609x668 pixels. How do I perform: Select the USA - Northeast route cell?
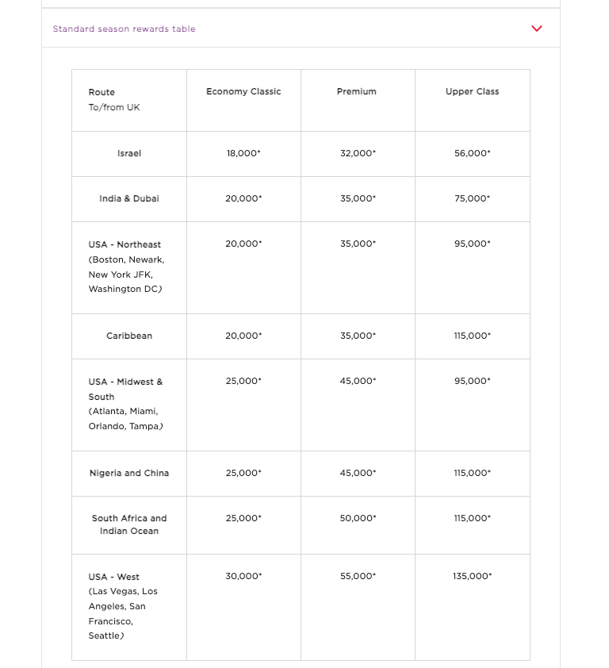(125, 267)
